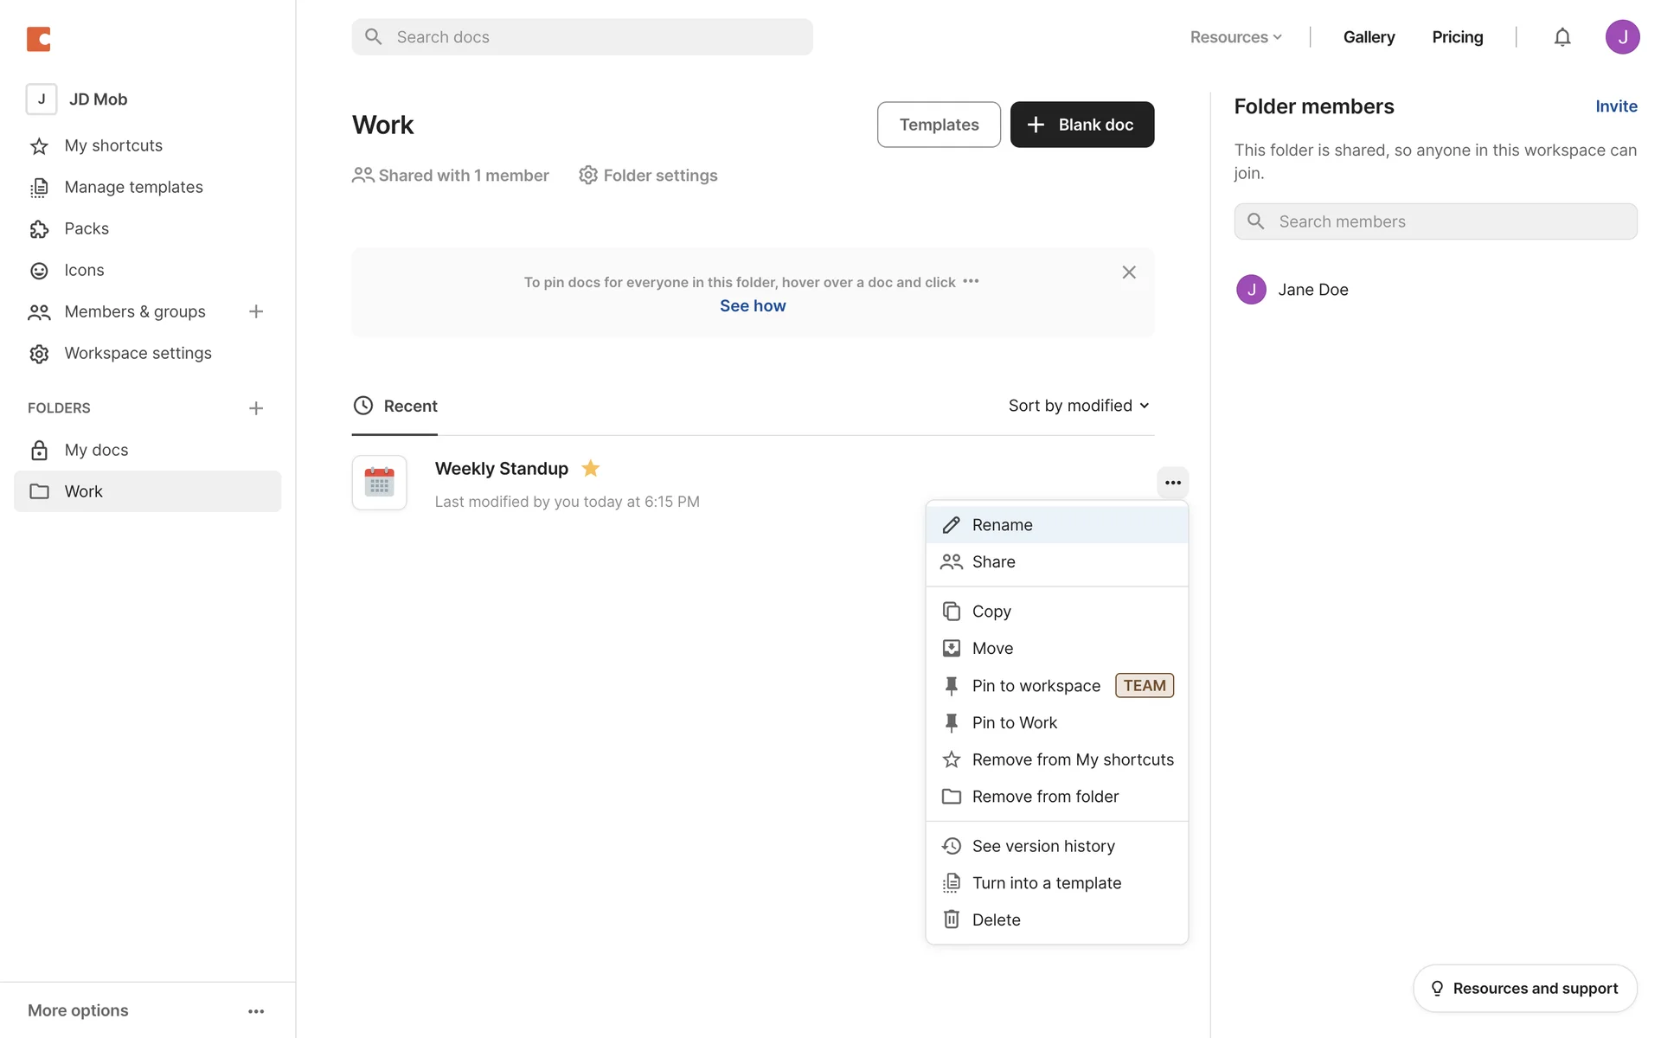Focus the Search members field
The image size is (1661, 1038).
(1436, 221)
